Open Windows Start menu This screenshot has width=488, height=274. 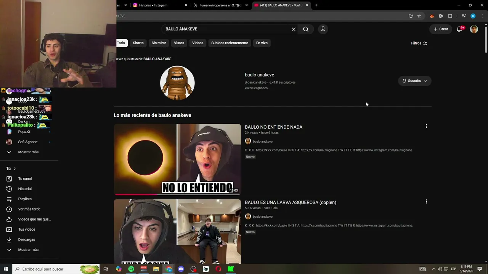pyautogui.click(x=6, y=269)
